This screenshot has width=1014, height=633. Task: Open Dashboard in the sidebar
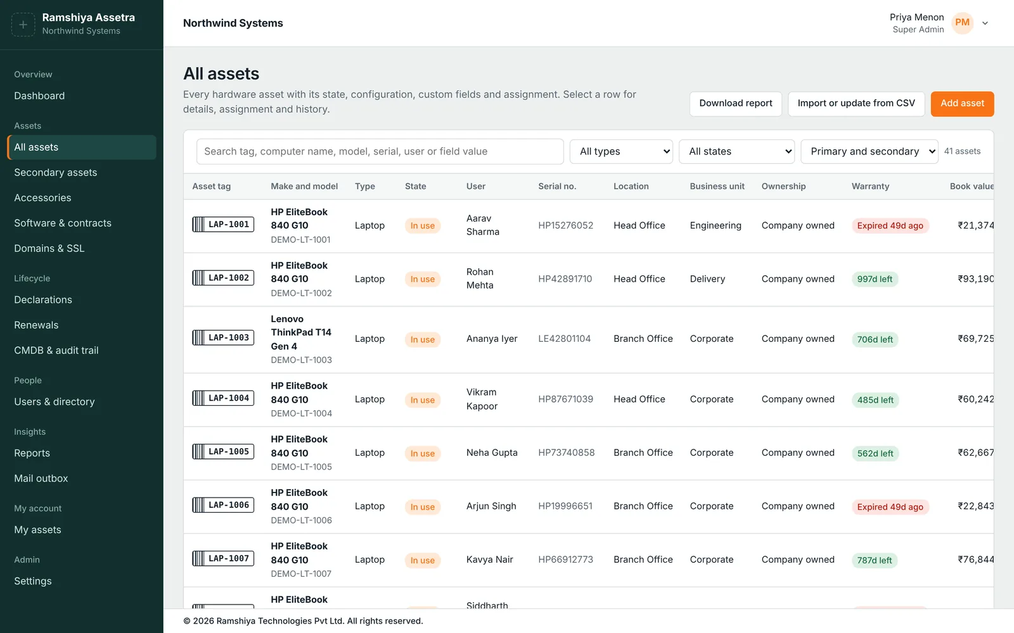pyautogui.click(x=81, y=96)
